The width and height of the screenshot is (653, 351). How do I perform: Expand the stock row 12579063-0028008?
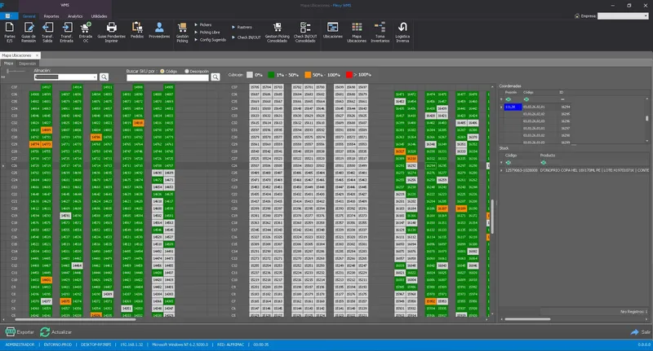tap(501, 170)
